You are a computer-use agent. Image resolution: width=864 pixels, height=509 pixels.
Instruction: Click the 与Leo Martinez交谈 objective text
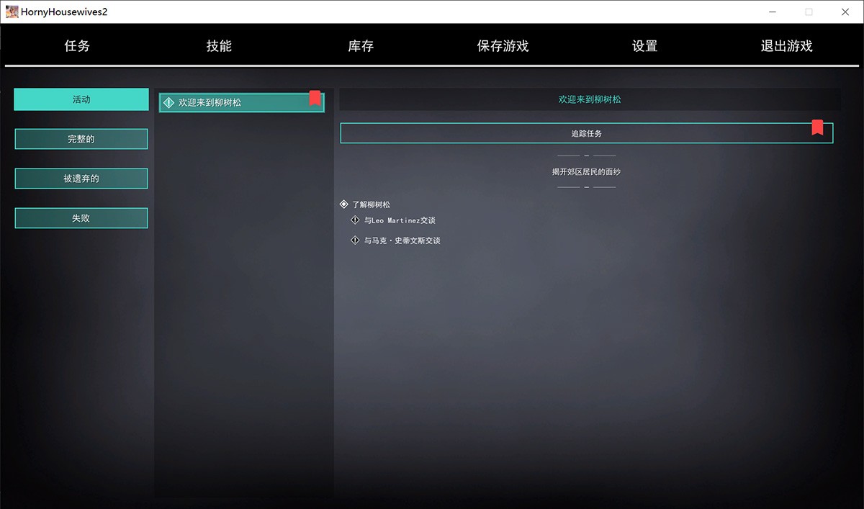400,220
